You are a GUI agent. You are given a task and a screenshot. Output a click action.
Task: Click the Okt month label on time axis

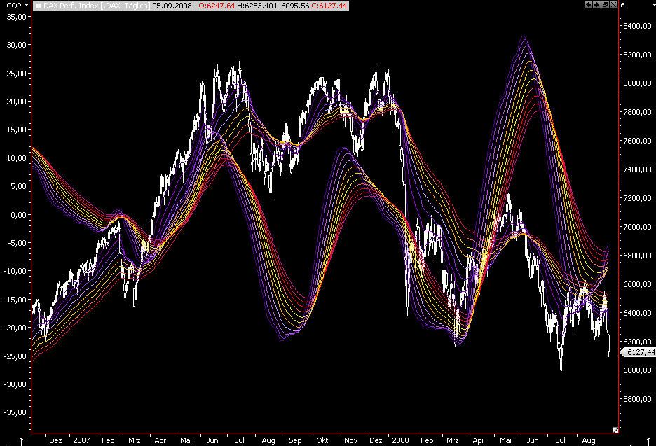click(322, 440)
